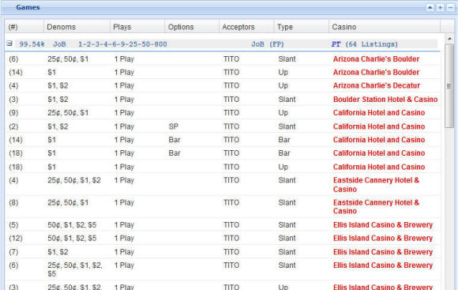Image resolution: width=458 pixels, height=290 pixels.
Task: Open California Hotel and Casino link in SP row
Action: [x=379, y=126]
